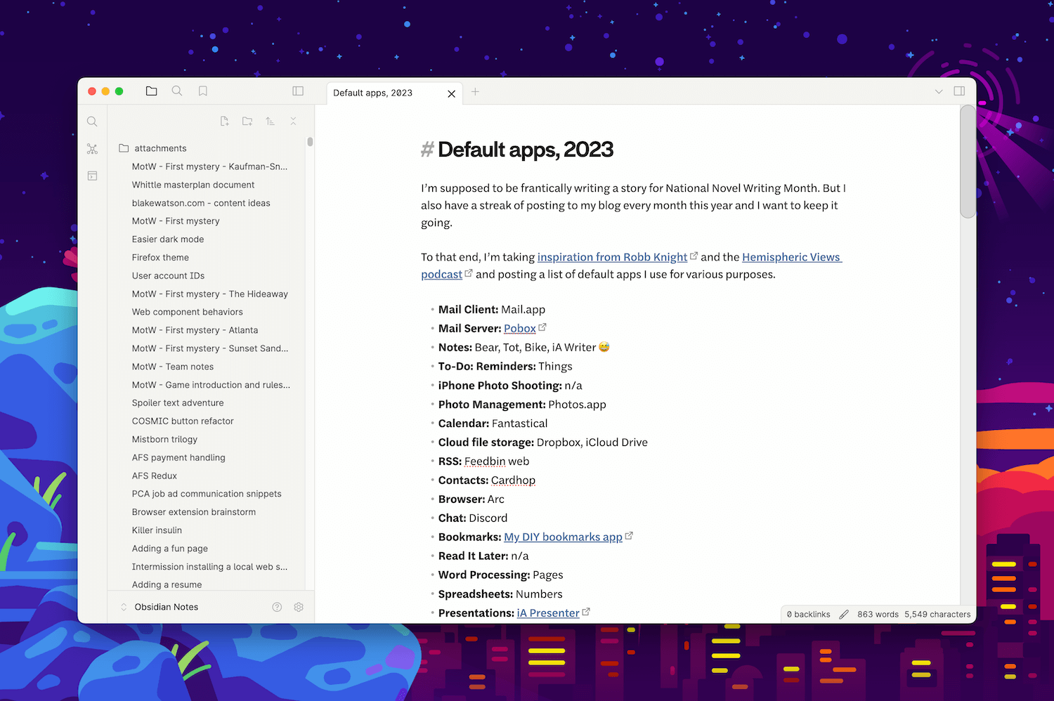Open the Mistborn trilogy note
Image resolution: width=1054 pixels, height=701 pixels.
(164, 439)
